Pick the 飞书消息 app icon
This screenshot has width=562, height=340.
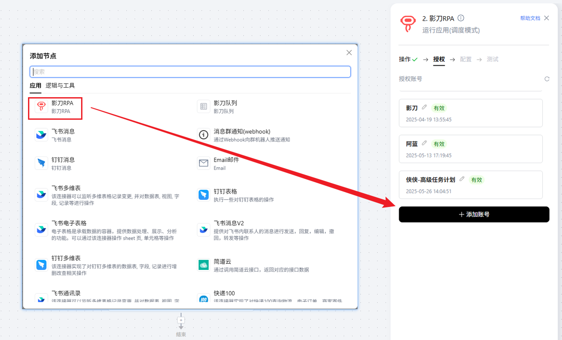click(42, 135)
